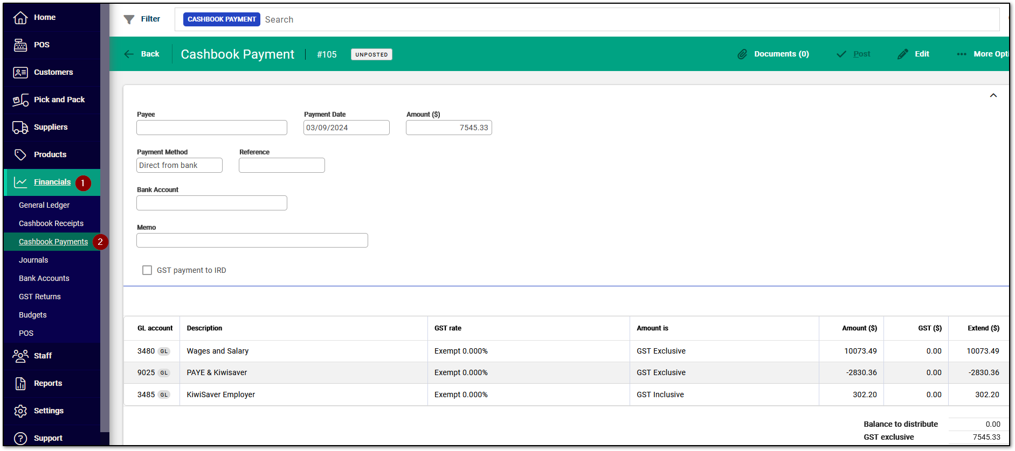Open the Payment Method dropdown
Viewport: 1015px width, 451px height.
tap(179, 165)
